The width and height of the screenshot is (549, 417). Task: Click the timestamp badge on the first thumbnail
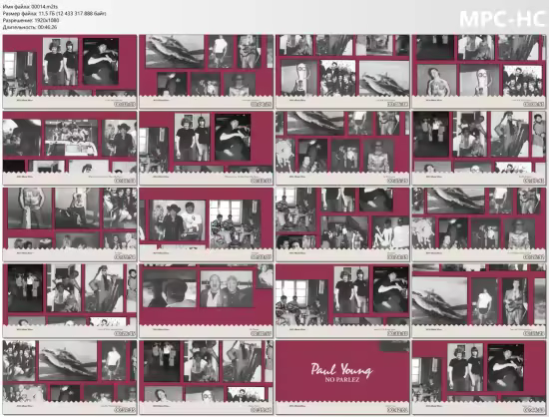125,104
